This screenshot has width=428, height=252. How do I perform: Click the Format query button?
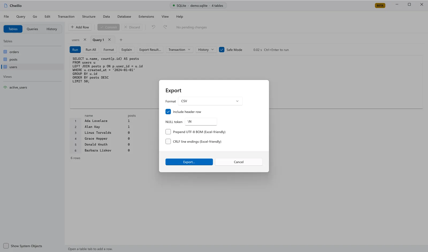point(109,50)
